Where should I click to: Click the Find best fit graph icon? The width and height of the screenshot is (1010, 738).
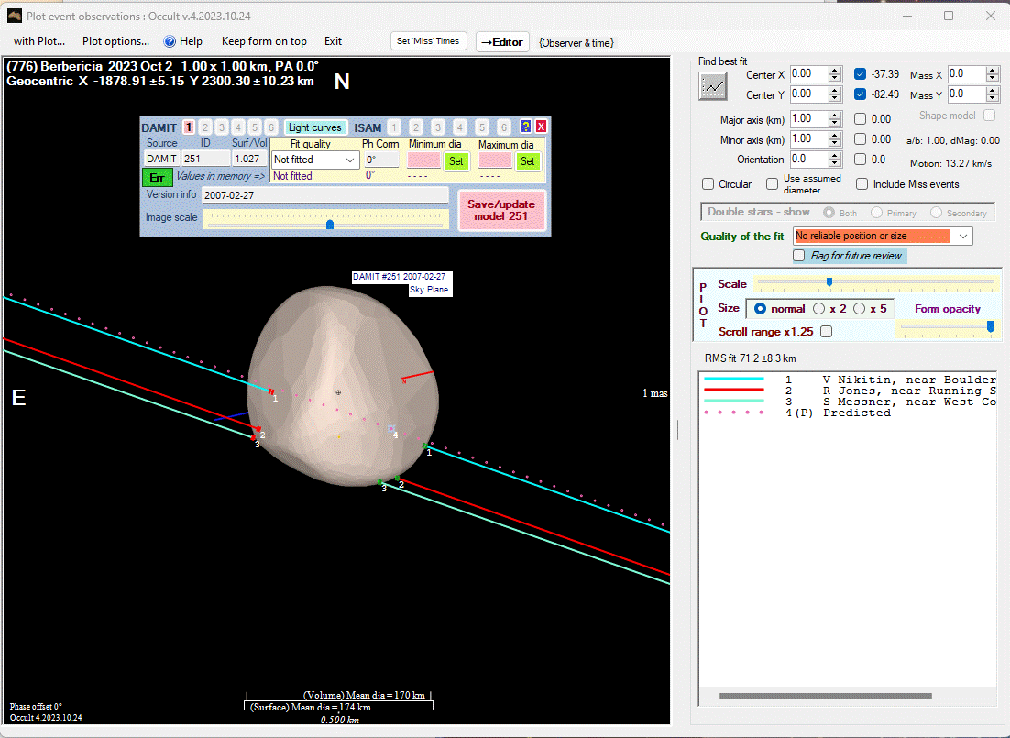click(712, 86)
